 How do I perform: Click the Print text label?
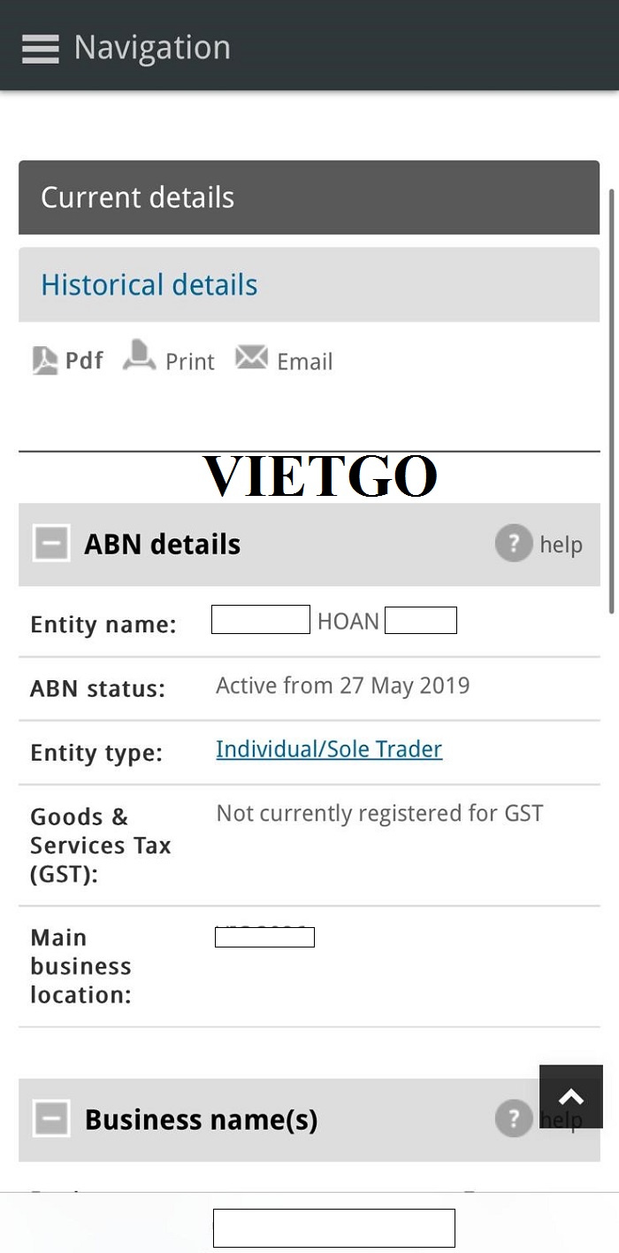pos(190,361)
